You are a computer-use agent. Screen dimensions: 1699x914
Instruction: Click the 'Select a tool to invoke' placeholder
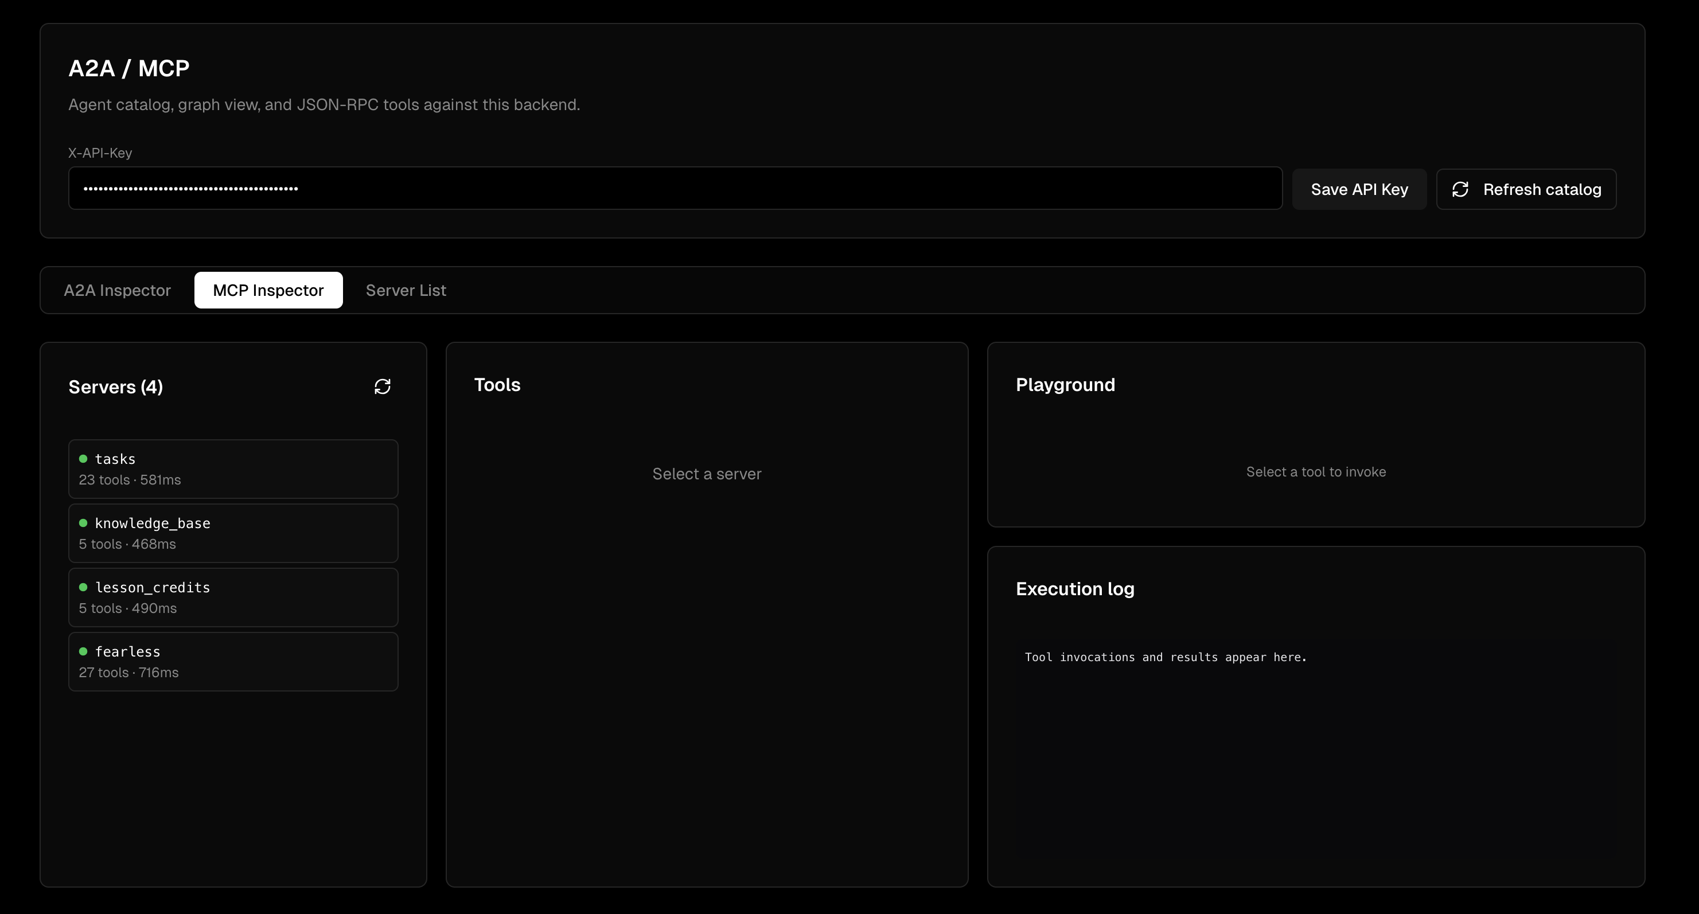(x=1315, y=472)
